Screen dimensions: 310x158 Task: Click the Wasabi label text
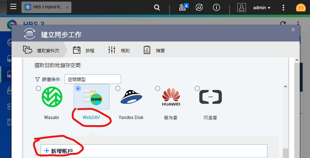52,117
